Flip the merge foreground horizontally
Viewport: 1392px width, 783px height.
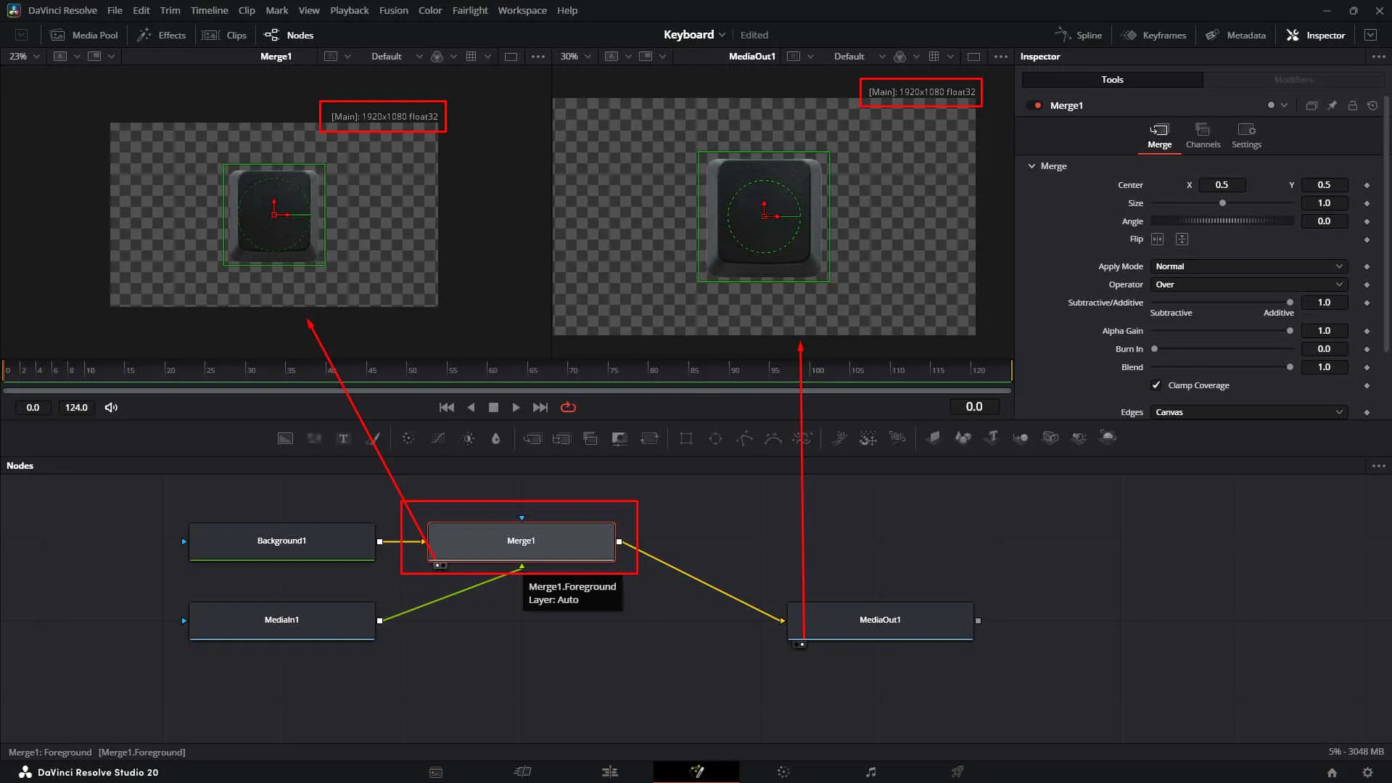(x=1157, y=239)
